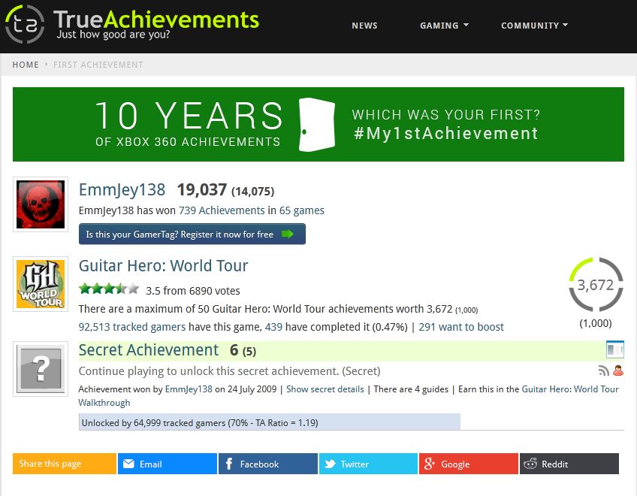
Task: Click Register your GamerTag button
Action: (x=192, y=234)
